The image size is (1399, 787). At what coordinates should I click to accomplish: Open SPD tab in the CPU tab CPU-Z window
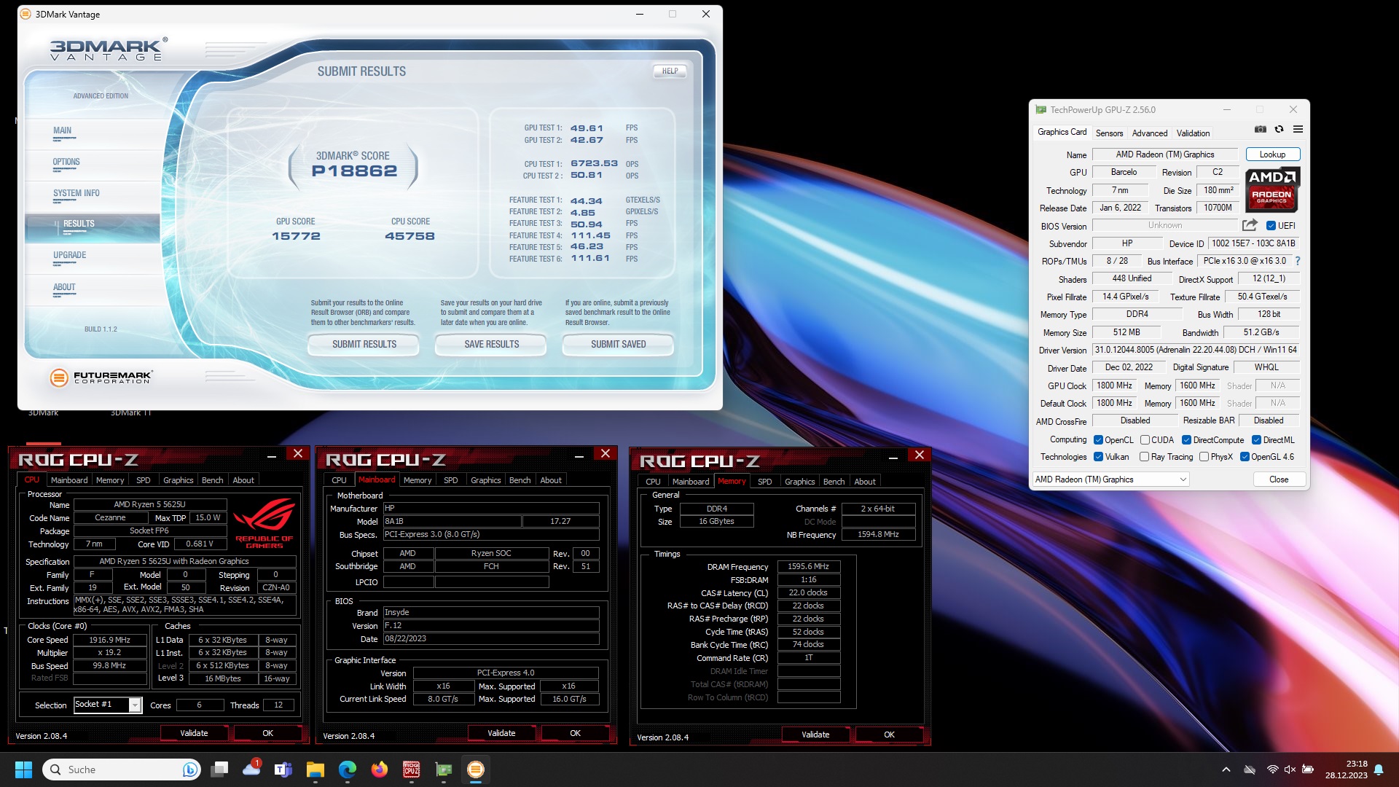tap(144, 480)
